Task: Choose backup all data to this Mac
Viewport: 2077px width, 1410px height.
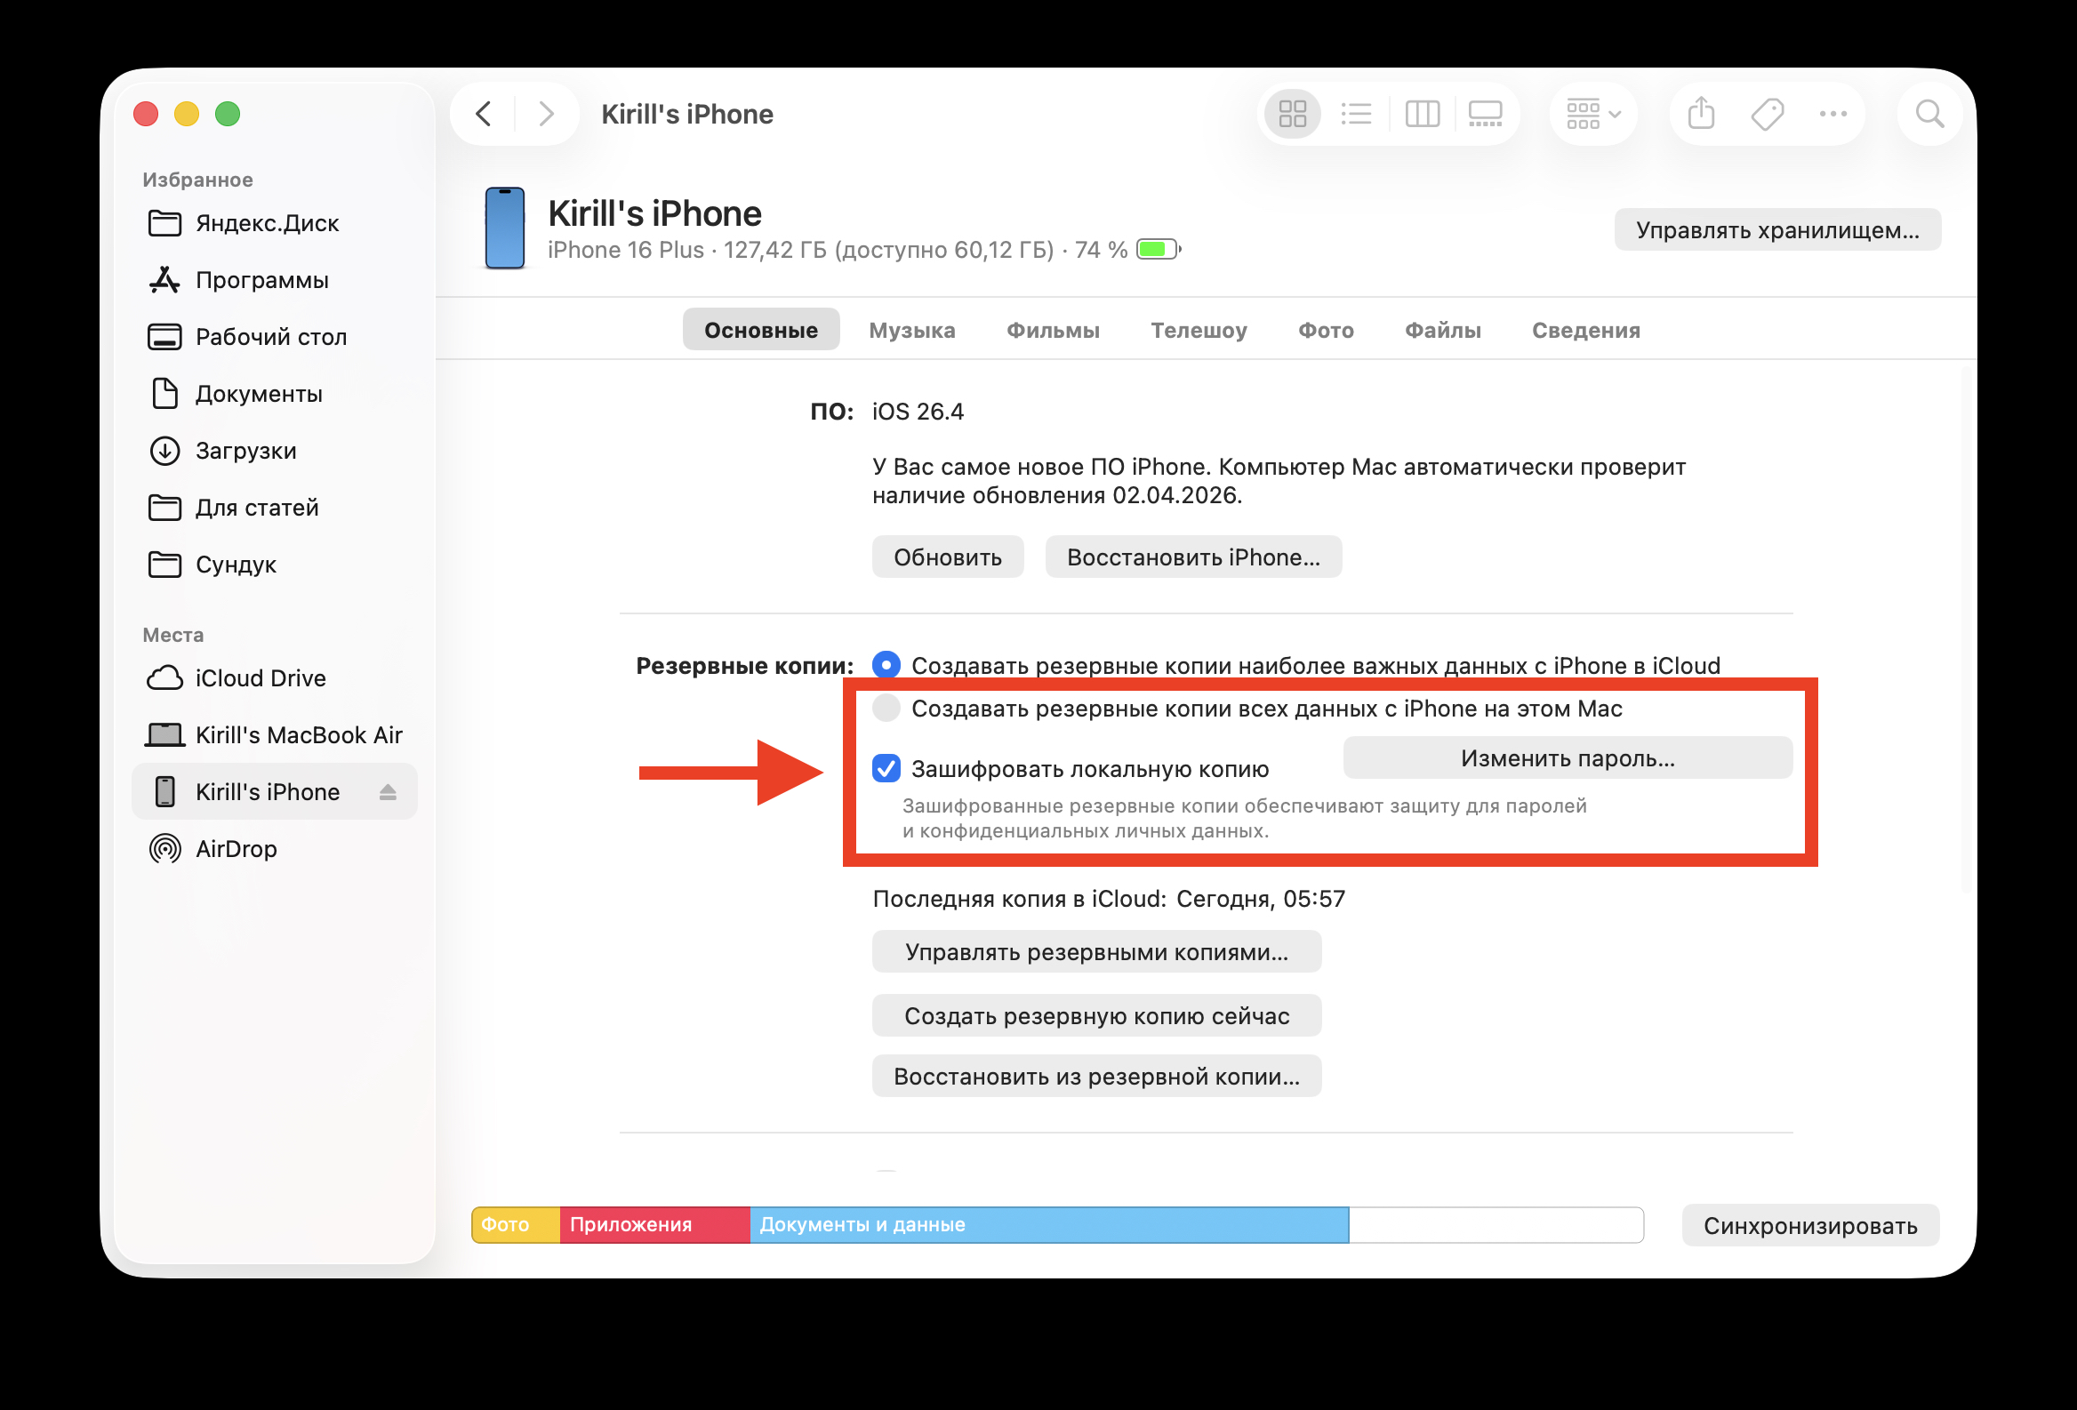Action: [886, 708]
